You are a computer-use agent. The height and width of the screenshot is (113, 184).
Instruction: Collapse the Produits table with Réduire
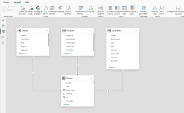68,54
